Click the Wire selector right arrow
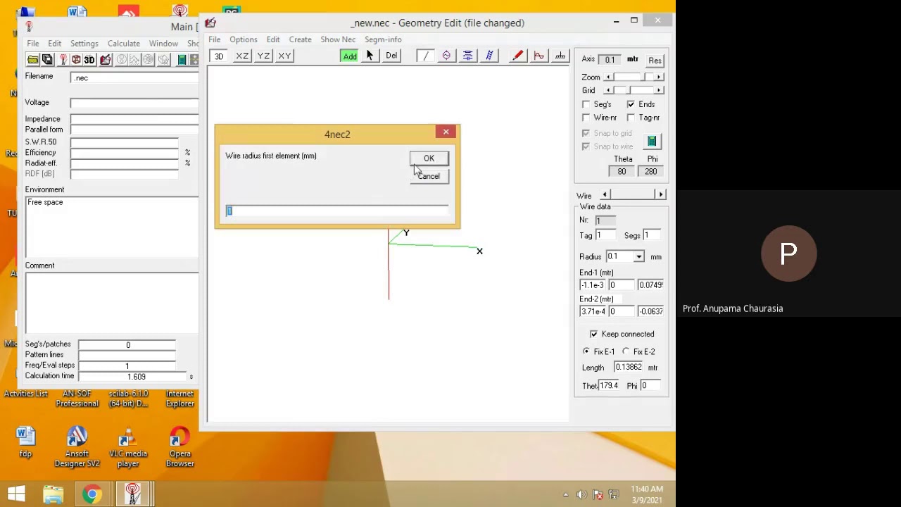Screen dimensions: 901x507 [x=660, y=194]
